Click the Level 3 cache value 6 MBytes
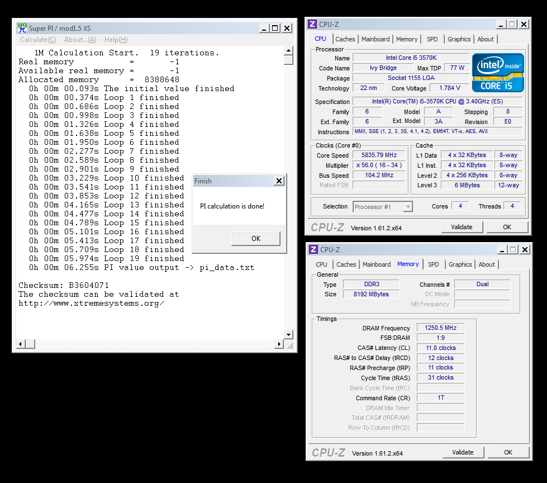 coord(467,185)
